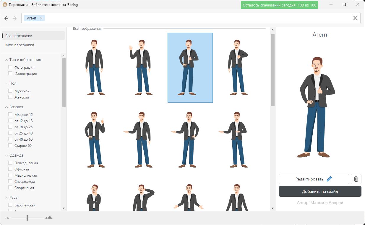This screenshot has height=225, width=365.
Task: Click the remaining downloads counter badge
Action: 279,5
